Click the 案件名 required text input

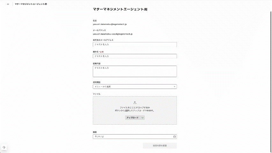[135, 56]
